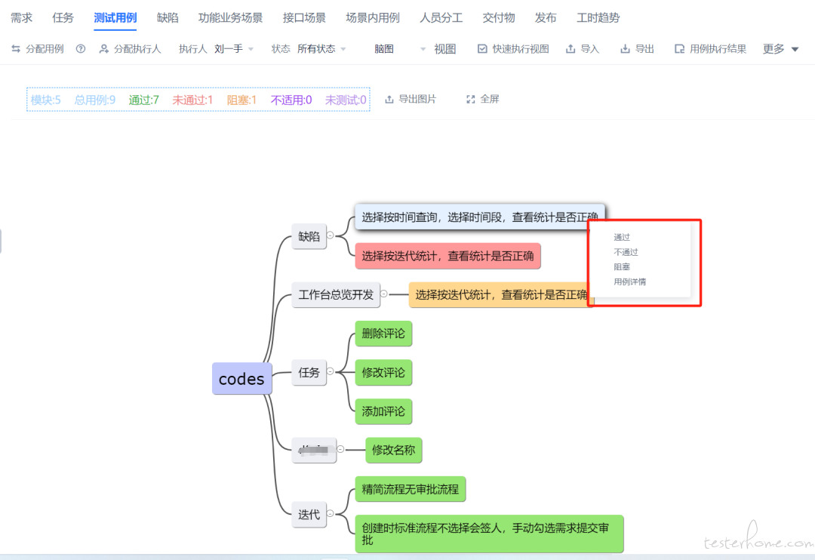Select the 修改名称 case node
This screenshot has width=815, height=560.
(x=393, y=450)
